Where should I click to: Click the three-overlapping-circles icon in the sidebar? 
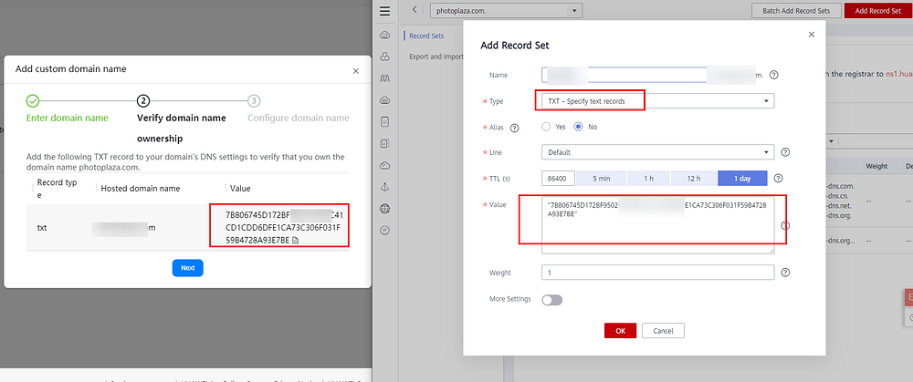(x=384, y=57)
